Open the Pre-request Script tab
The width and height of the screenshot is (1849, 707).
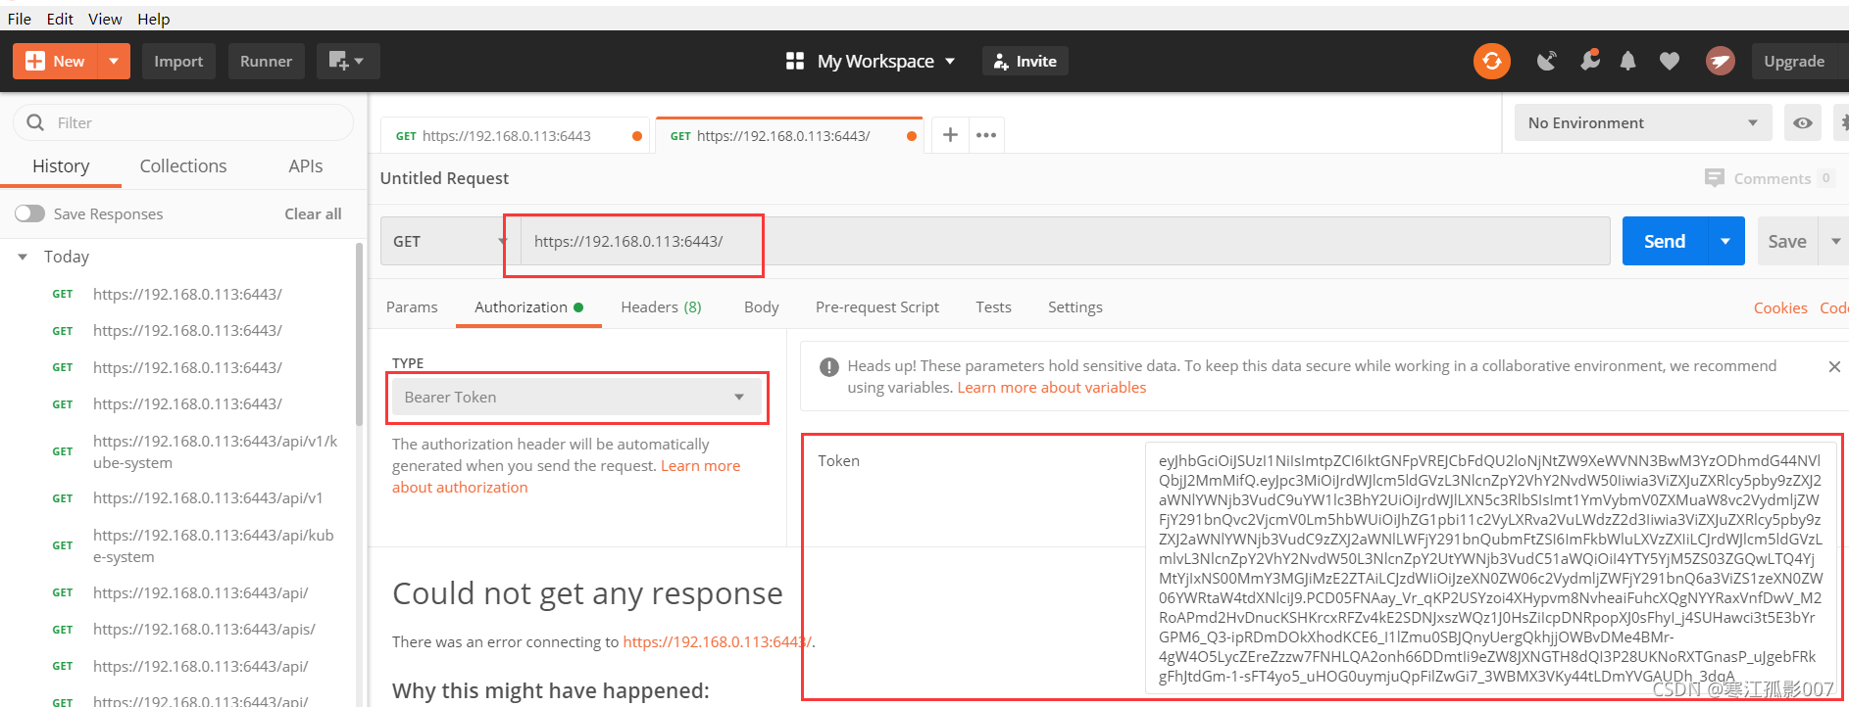877,307
